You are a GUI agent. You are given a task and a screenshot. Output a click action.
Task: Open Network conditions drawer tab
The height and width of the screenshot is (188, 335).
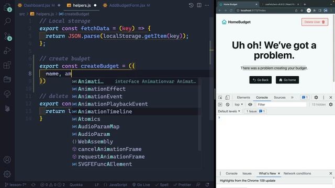pyautogui.click(x=297, y=173)
